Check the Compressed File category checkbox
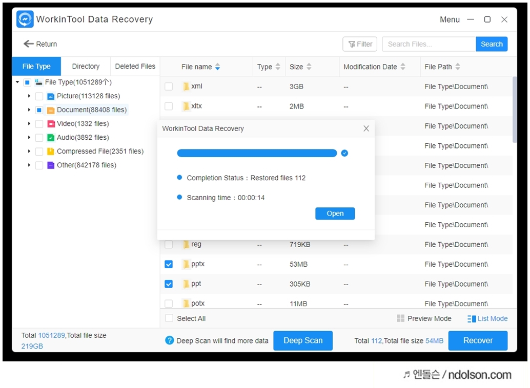Image resolution: width=530 pixels, height=388 pixels. click(x=39, y=152)
